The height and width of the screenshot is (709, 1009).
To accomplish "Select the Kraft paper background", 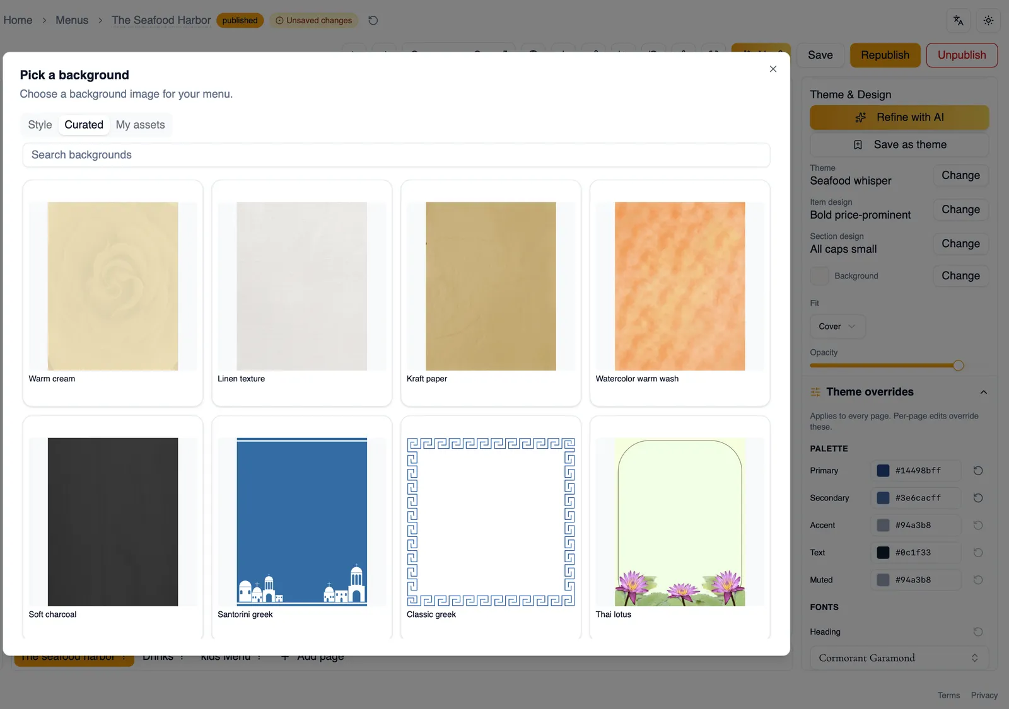I will pos(491,293).
